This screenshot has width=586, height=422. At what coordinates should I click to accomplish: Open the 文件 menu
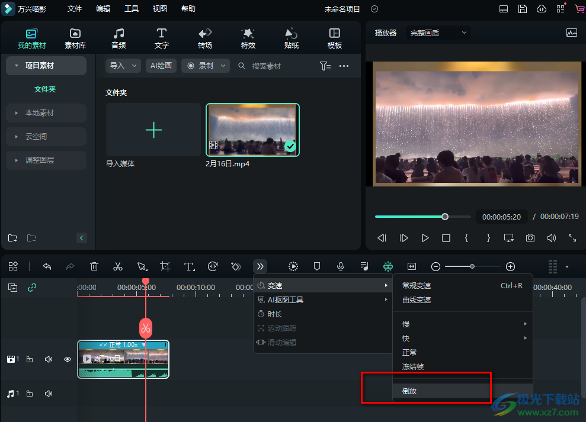[x=75, y=9]
